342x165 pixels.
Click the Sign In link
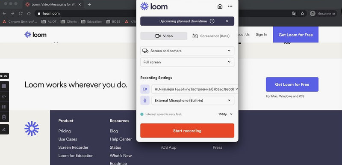[261, 35]
